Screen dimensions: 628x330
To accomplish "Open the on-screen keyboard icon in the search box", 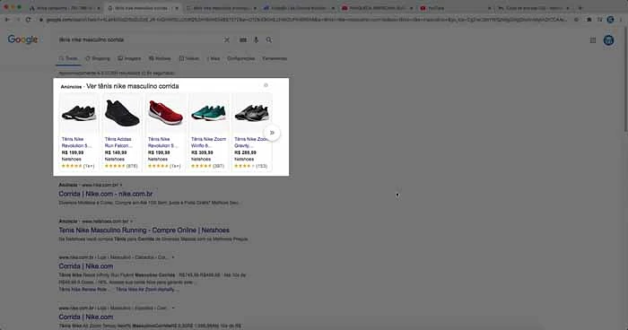I will tap(243, 39).
